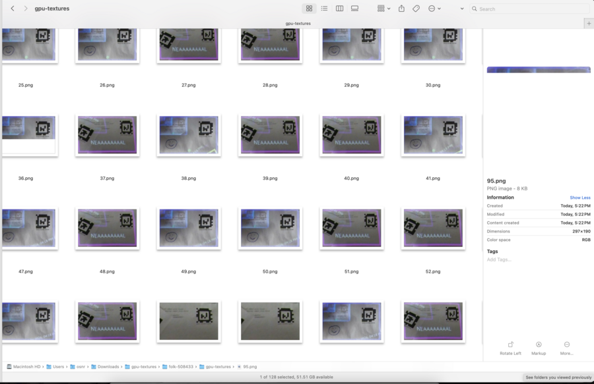Click Color space value RGB
The width and height of the screenshot is (594, 384).
tap(586, 240)
